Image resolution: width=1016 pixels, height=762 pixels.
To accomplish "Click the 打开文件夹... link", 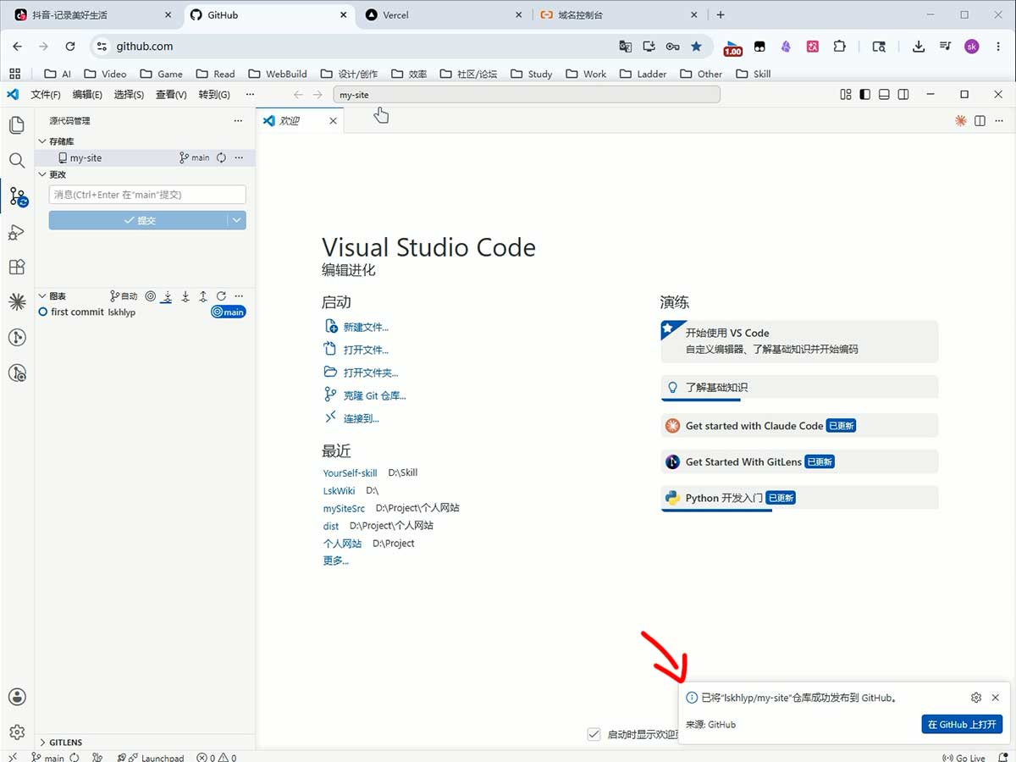I will point(371,373).
